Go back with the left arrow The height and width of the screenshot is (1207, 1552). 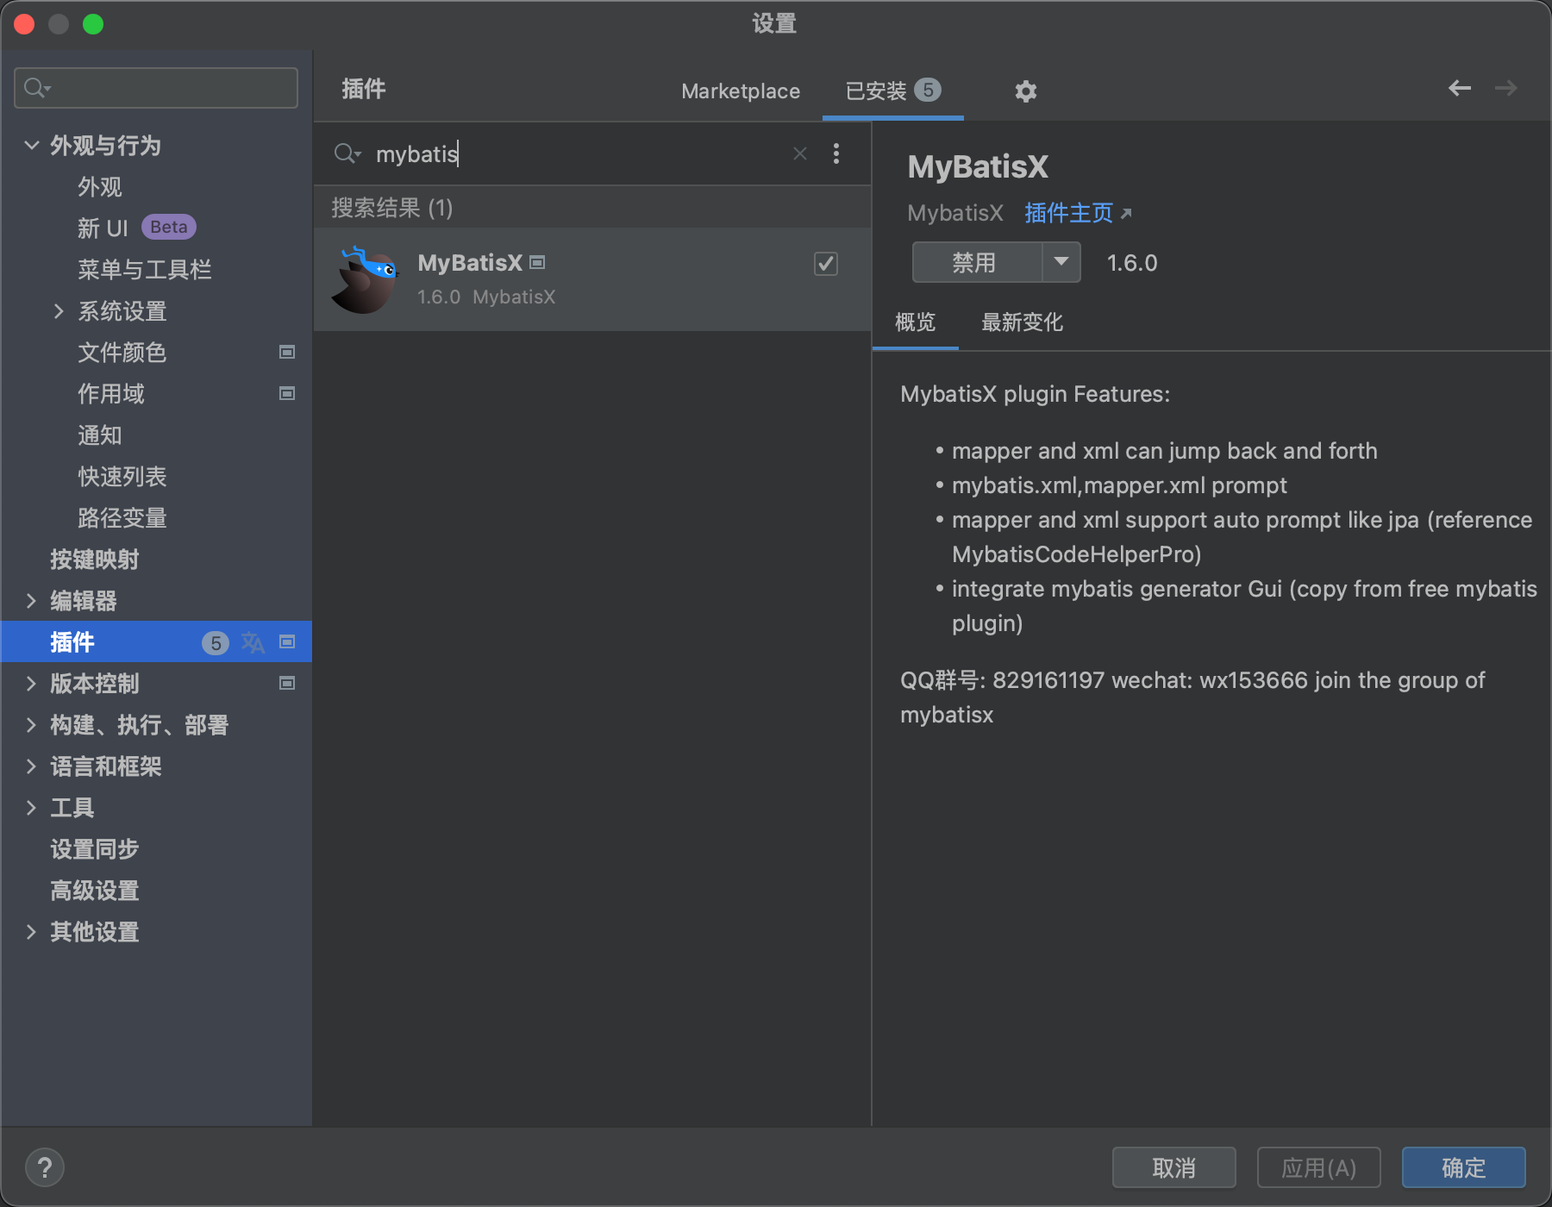(1460, 88)
